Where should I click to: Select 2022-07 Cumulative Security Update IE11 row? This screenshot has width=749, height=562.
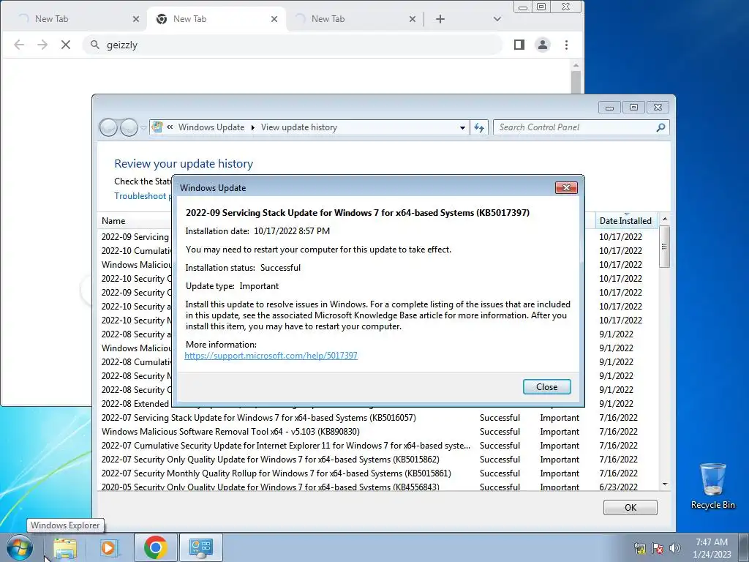click(x=377, y=446)
